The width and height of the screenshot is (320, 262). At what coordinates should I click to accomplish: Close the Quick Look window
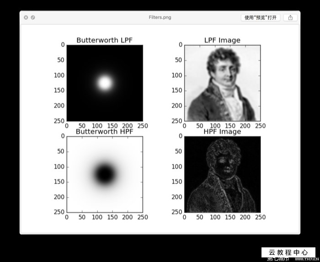tap(26, 17)
